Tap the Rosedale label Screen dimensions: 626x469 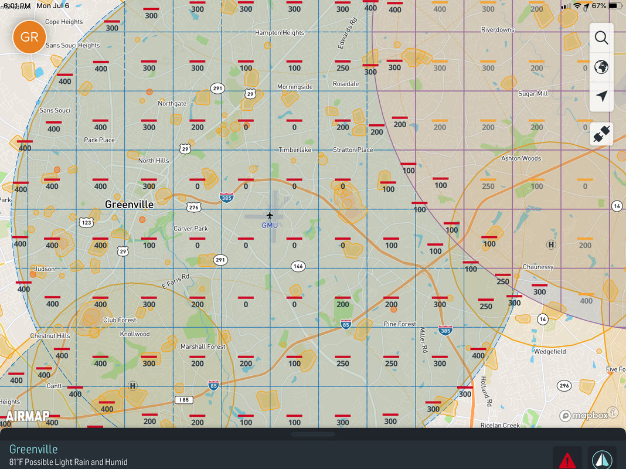tap(346, 84)
